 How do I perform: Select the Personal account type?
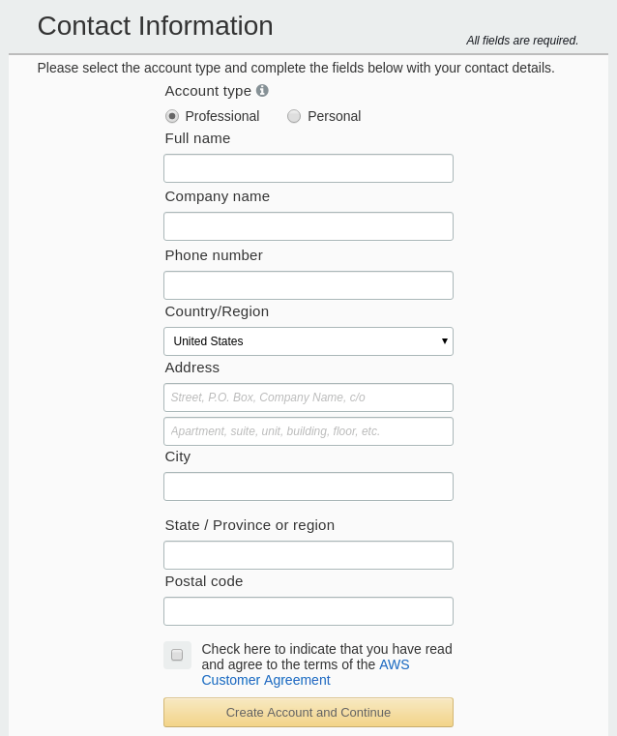(x=294, y=116)
